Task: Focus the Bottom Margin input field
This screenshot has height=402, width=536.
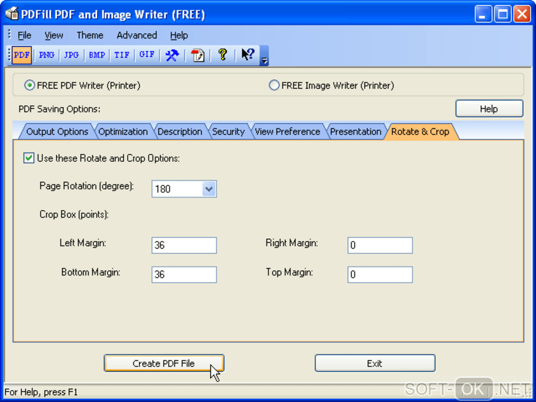Action: point(184,274)
